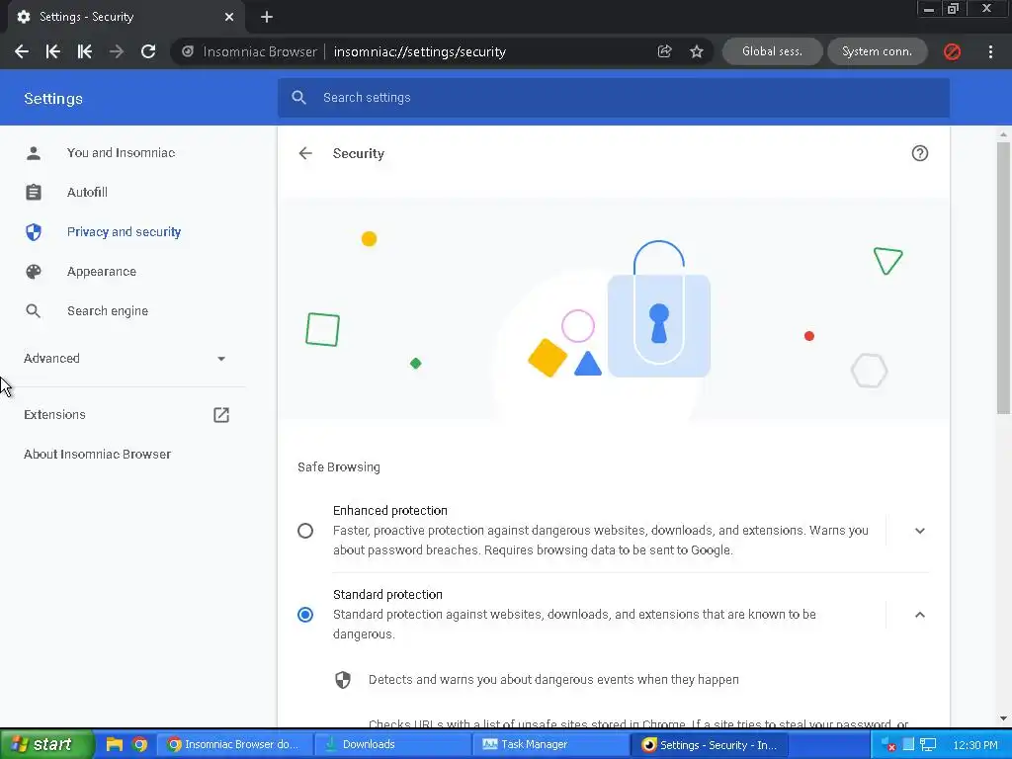
Task: Open the three-dot browser menu
Action: 990,51
